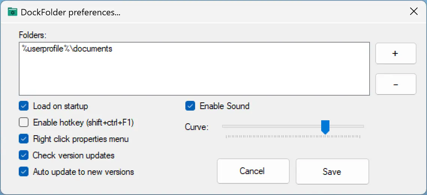Click Curve slider track right of handle
Screen dimensions: 427x195
tap(347, 126)
